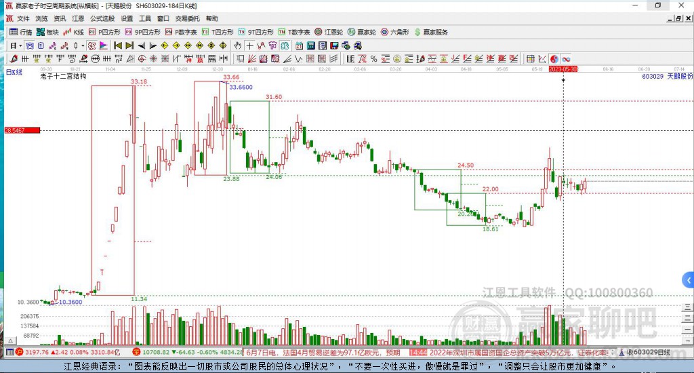Select the percent sign tool
The width and height of the screenshot is (694, 373).
coord(373,58)
